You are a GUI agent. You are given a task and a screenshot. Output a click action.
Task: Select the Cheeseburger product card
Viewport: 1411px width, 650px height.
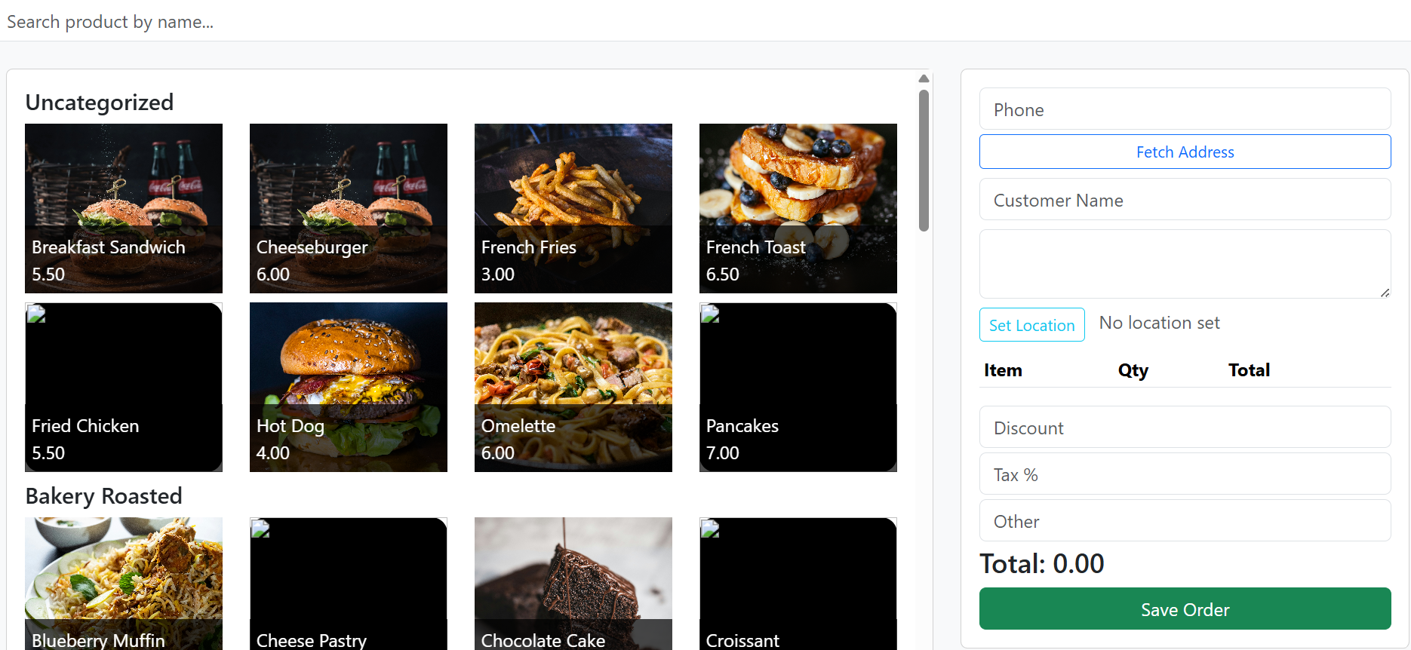(x=349, y=208)
